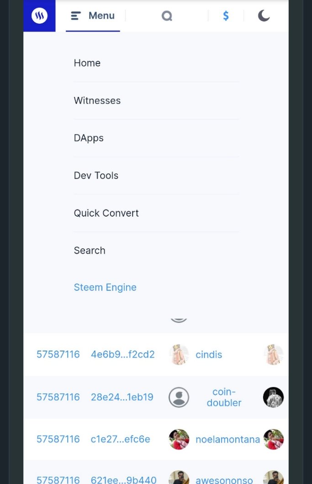Collapse the Menu hamburger icon
The image size is (312, 484).
pyautogui.click(x=76, y=16)
